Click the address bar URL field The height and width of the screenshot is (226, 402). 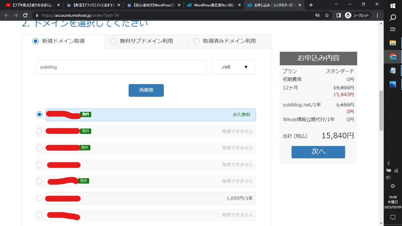tap(174, 15)
